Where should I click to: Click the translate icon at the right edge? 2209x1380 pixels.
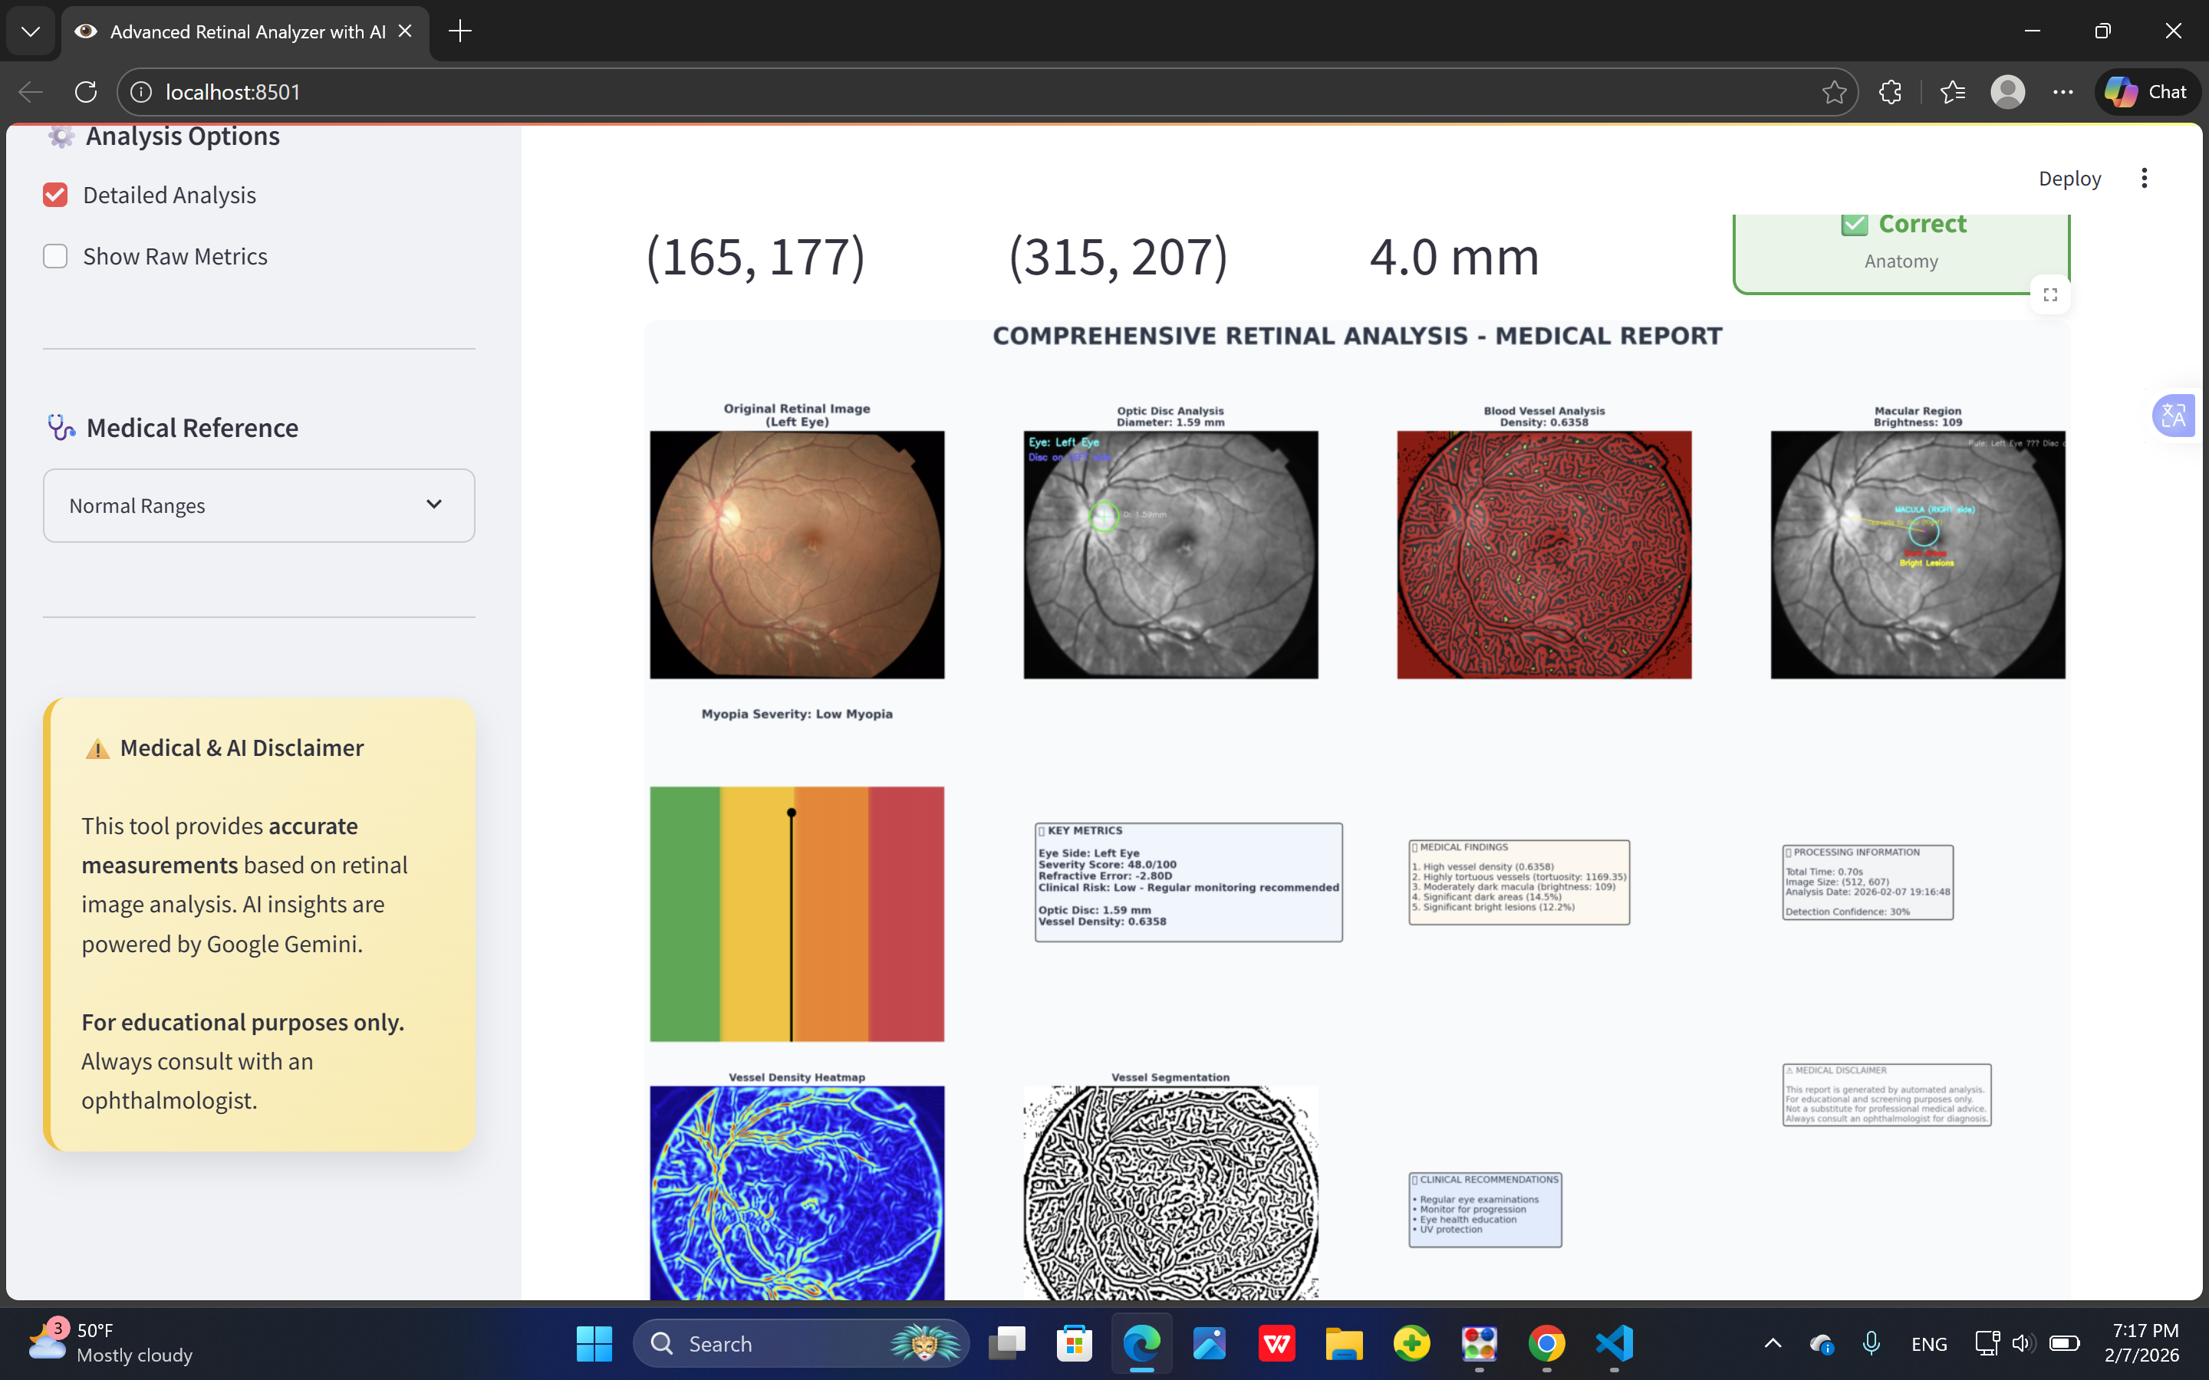click(x=2174, y=416)
